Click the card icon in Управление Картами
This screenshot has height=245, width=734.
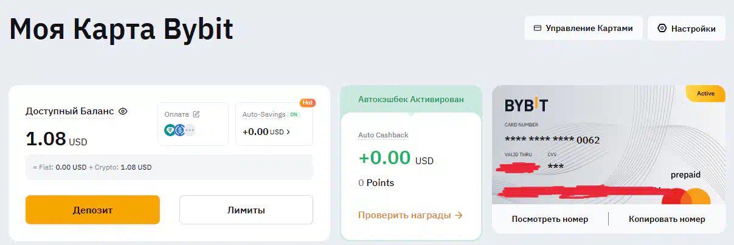537,28
